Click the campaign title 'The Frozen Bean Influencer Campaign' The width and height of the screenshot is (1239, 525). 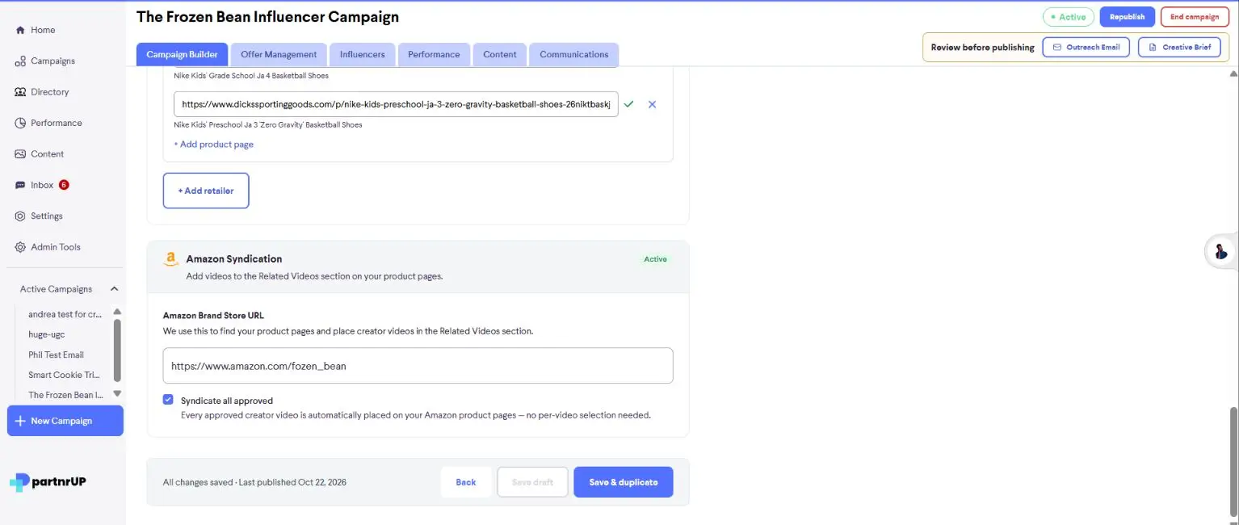click(x=268, y=17)
